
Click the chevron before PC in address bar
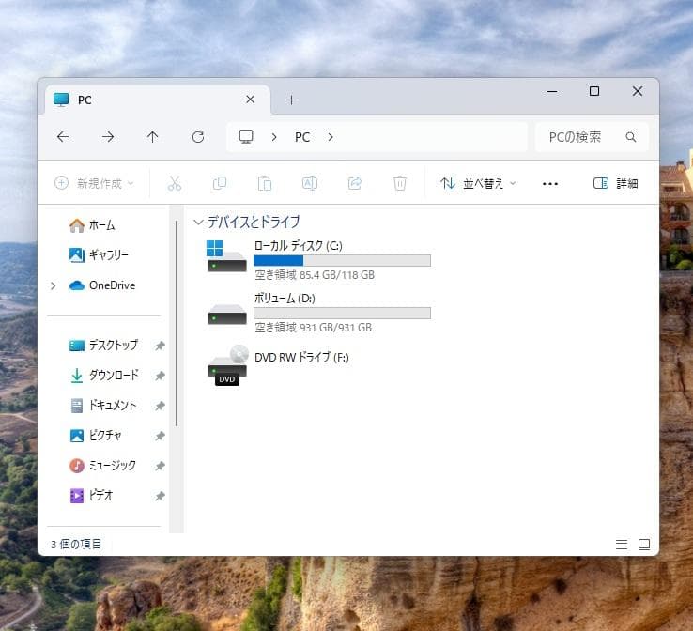pos(274,137)
